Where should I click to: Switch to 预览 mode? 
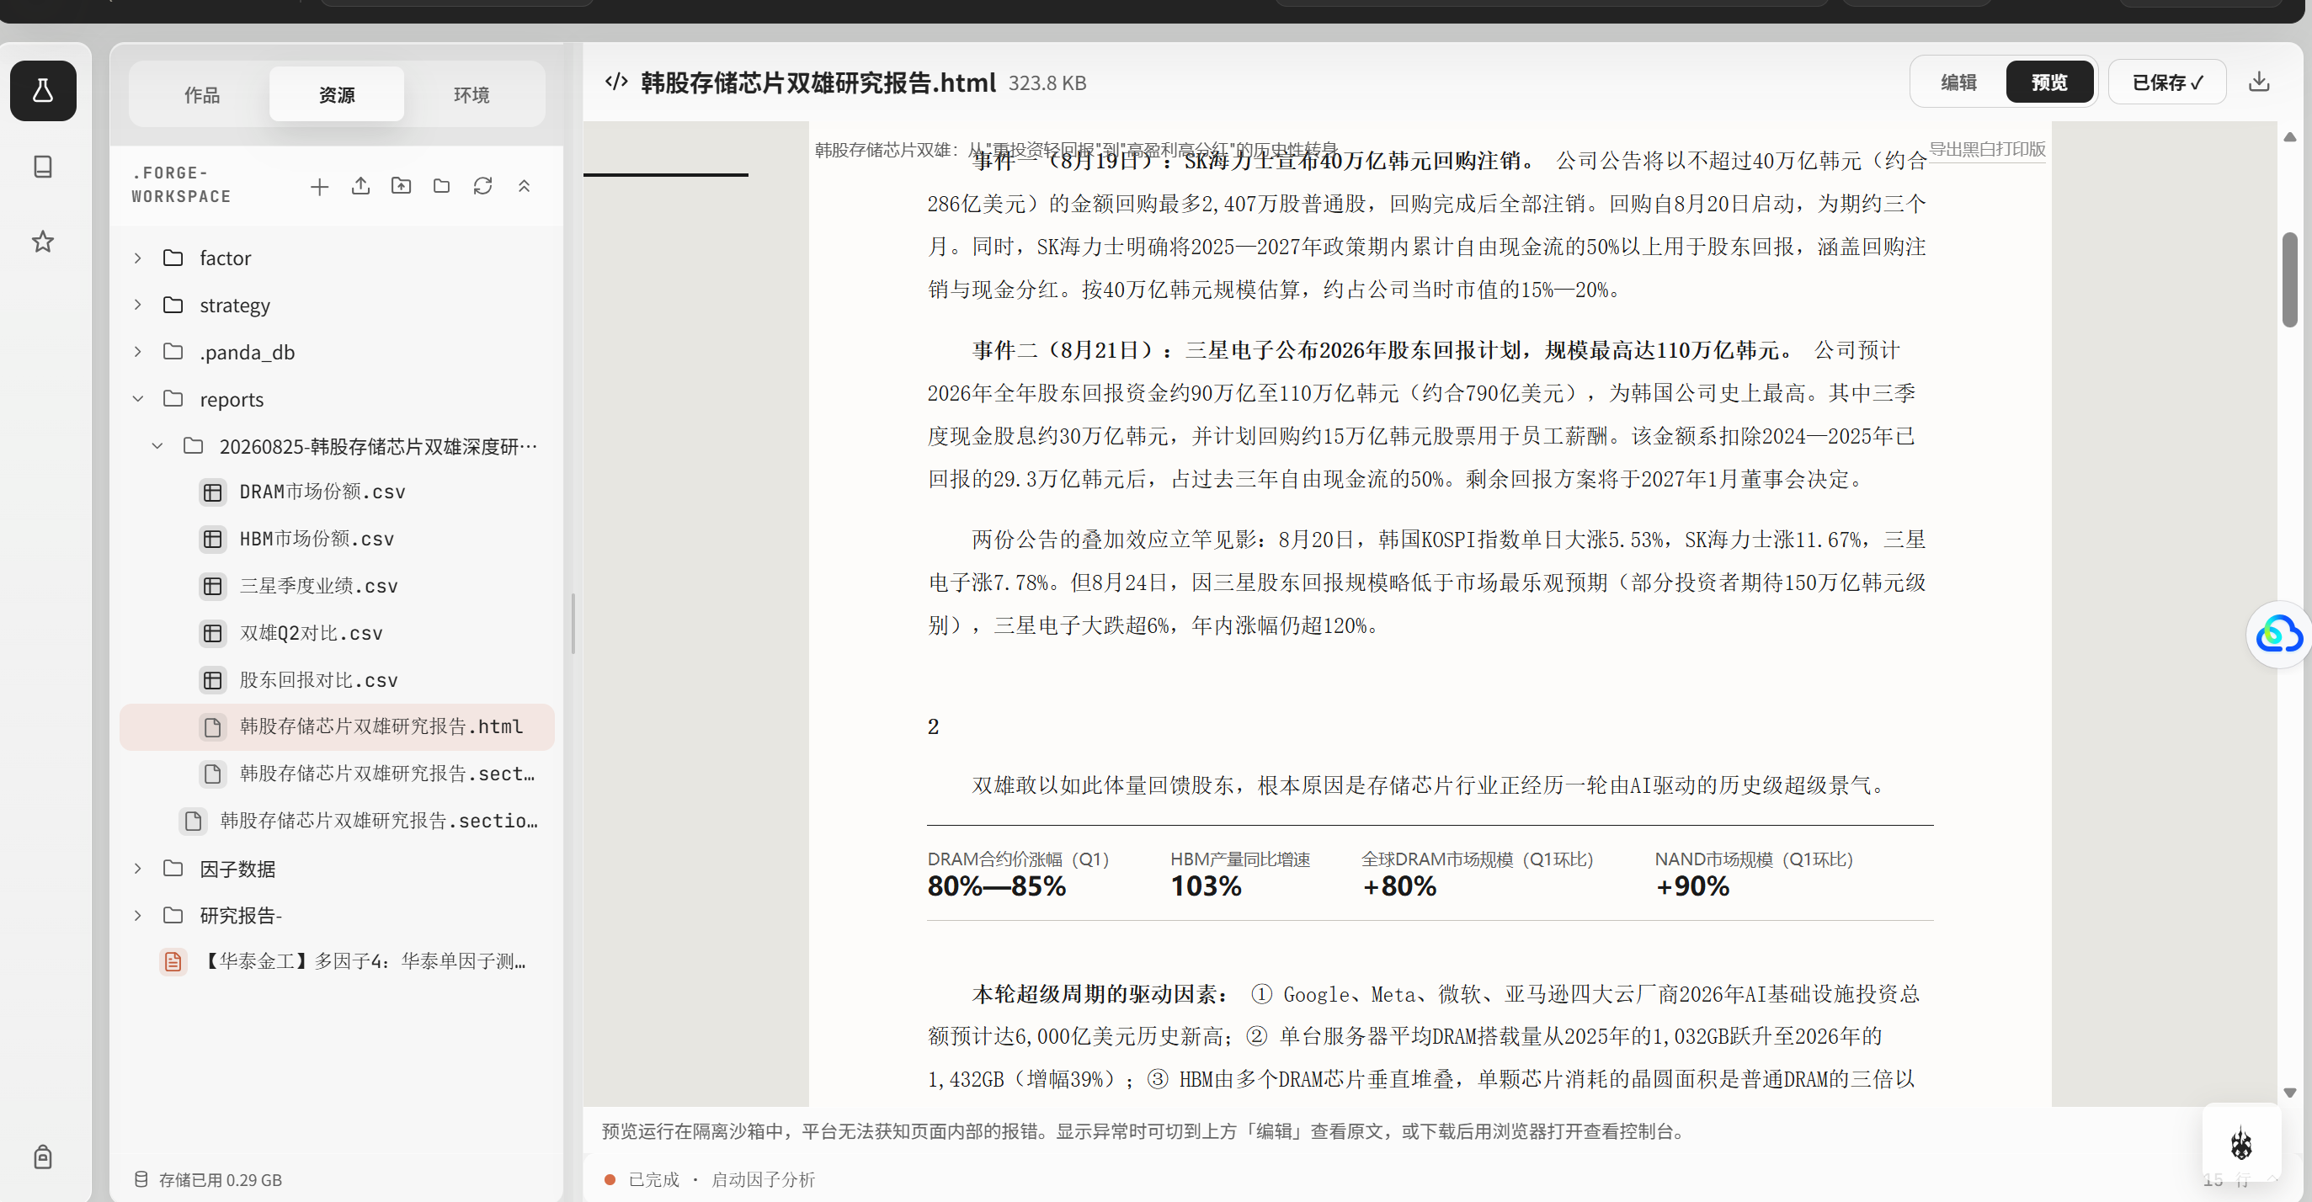(x=2050, y=82)
